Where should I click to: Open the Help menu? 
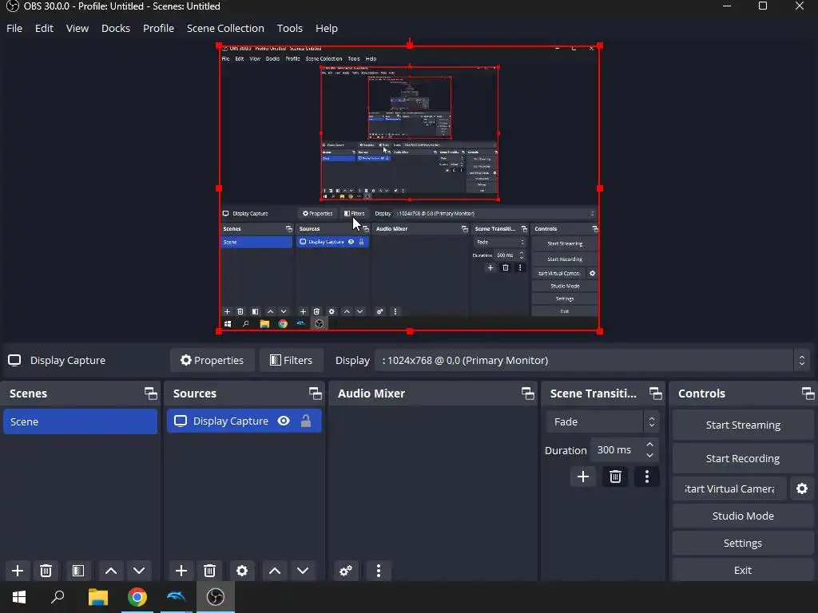tap(327, 28)
